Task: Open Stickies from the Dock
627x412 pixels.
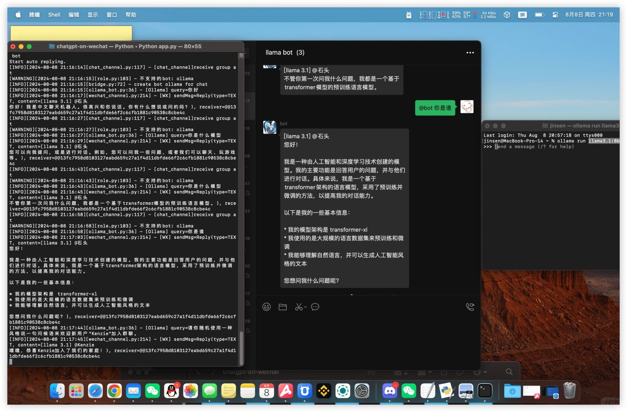Action: 229,391
